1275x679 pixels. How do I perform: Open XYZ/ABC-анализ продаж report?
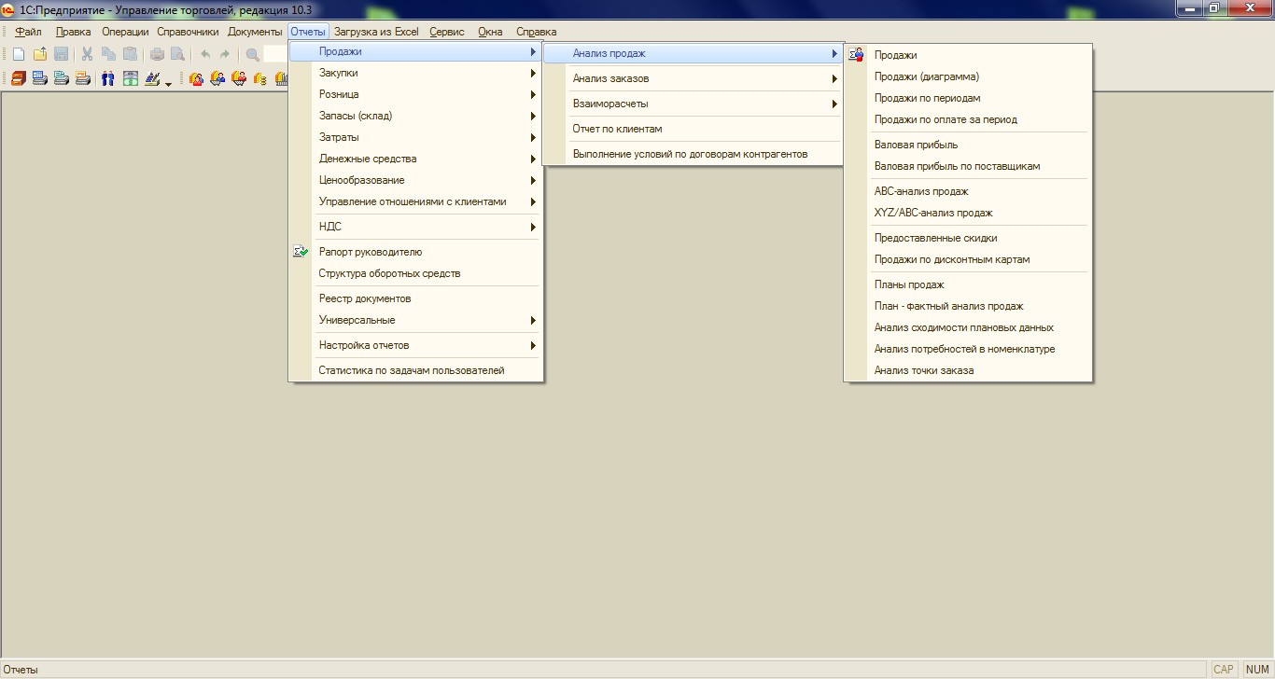coord(968,213)
